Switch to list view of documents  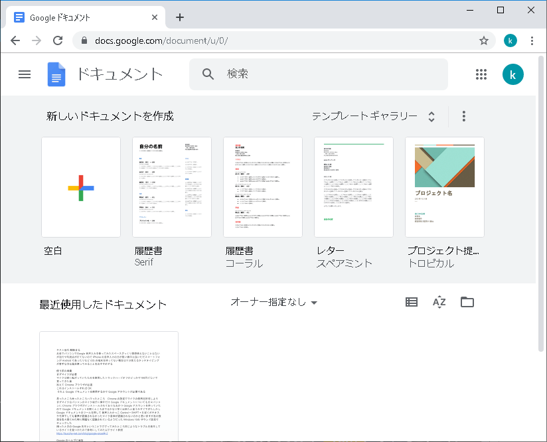click(412, 302)
